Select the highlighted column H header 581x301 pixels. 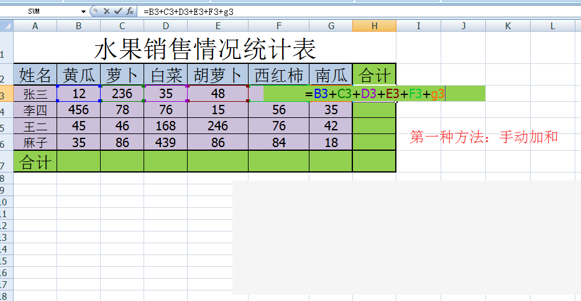pyautogui.click(x=374, y=26)
